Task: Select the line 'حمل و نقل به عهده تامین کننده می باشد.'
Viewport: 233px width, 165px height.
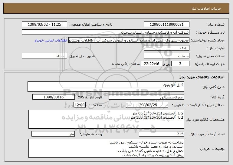Action: tap(150, 151)
